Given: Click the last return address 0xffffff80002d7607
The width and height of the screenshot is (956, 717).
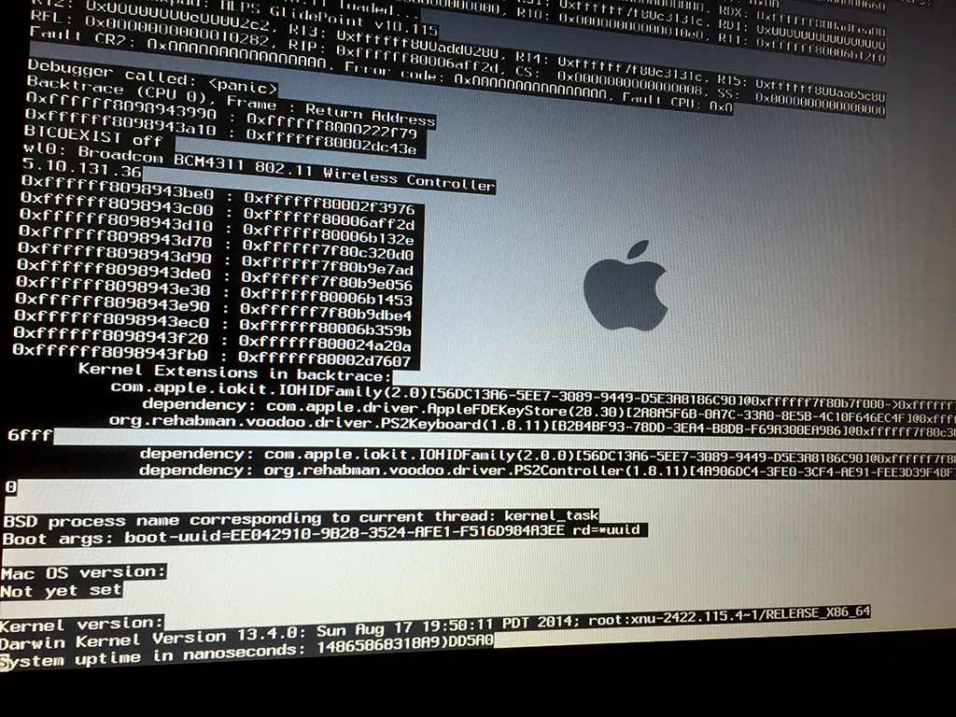Looking at the screenshot, I should click(324, 358).
